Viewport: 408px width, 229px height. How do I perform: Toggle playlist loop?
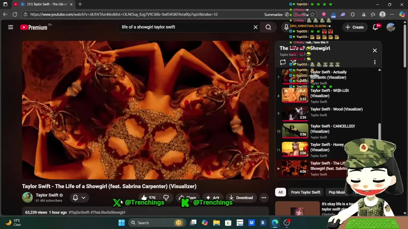pos(283,62)
